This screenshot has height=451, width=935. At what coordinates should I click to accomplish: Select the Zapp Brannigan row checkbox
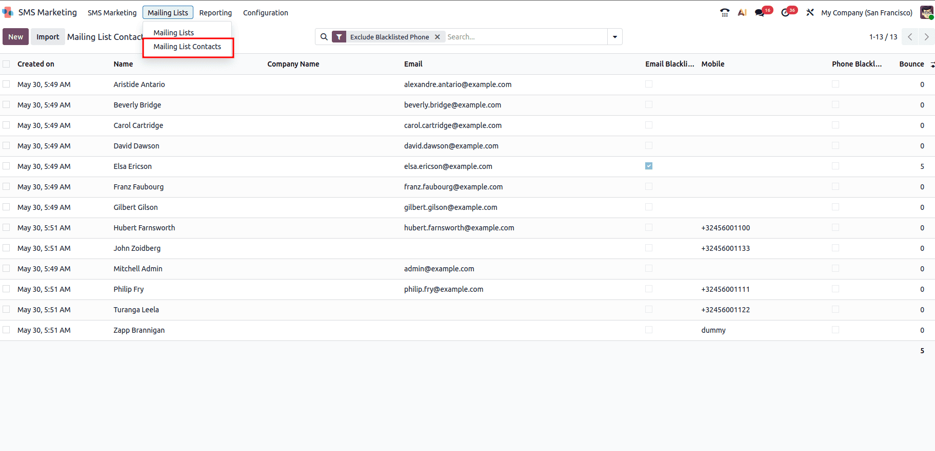point(6,330)
